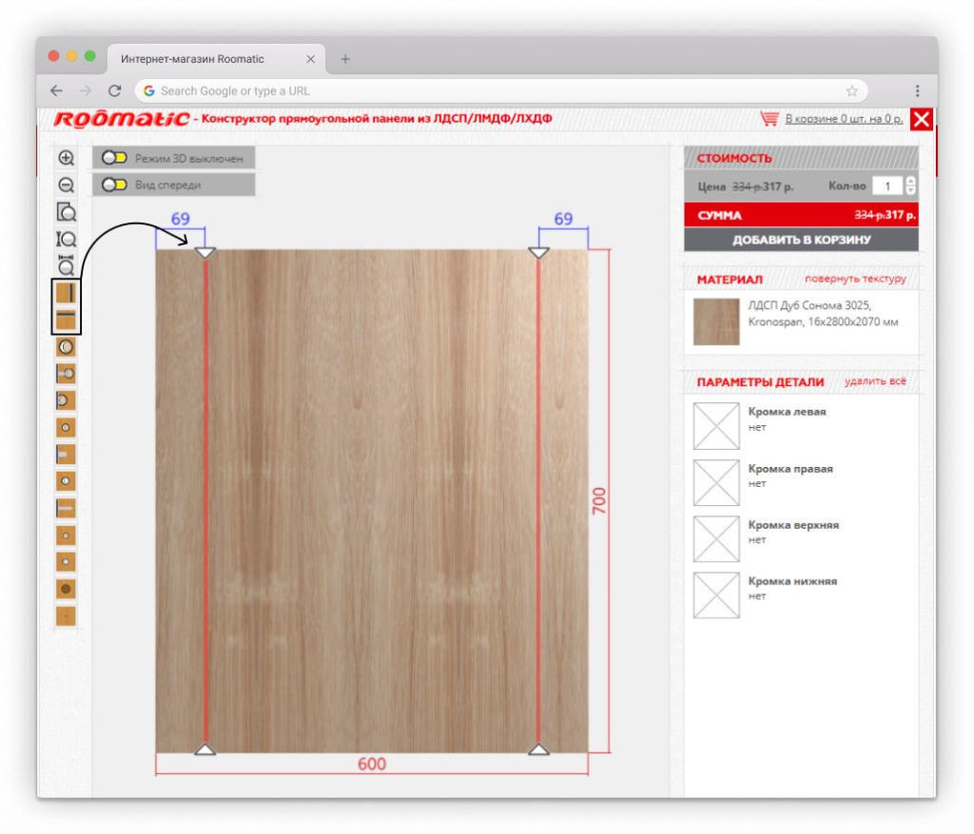The width and height of the screenshot is (974, 834).
Task: Click the Дуб Сонома material texture swatch
Action: 716,321
